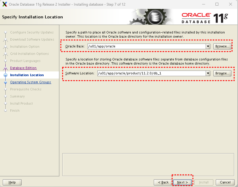Click the Operating System Groups bullet icon
The height and width of the screenshot is (187, 238).
tap(5, 82)
